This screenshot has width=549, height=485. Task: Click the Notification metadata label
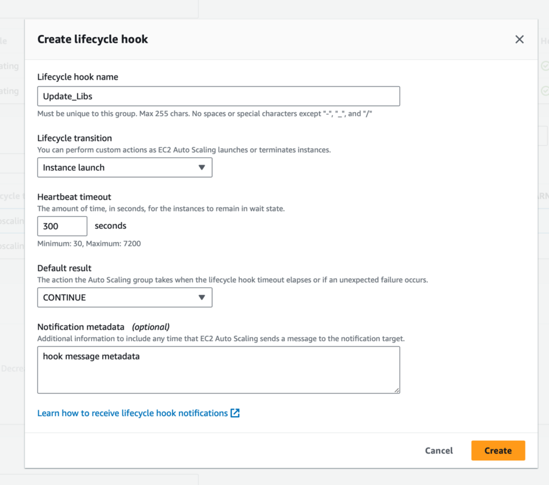(81, 327)
